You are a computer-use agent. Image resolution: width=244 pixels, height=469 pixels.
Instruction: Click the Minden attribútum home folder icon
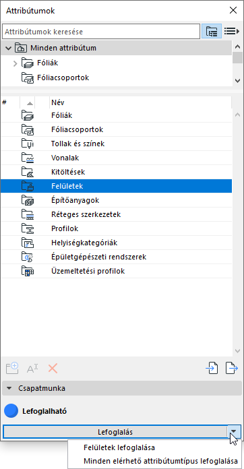pos(21,48)
